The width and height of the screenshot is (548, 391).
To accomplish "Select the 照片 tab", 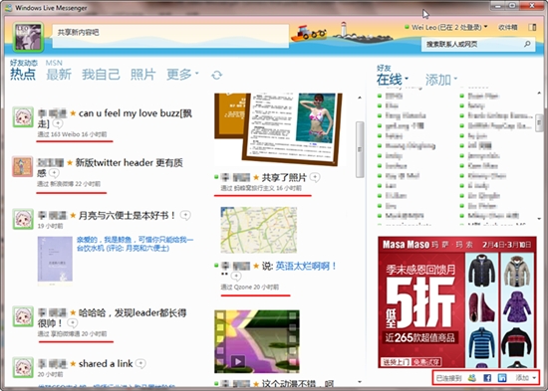I will coord(142,74).
